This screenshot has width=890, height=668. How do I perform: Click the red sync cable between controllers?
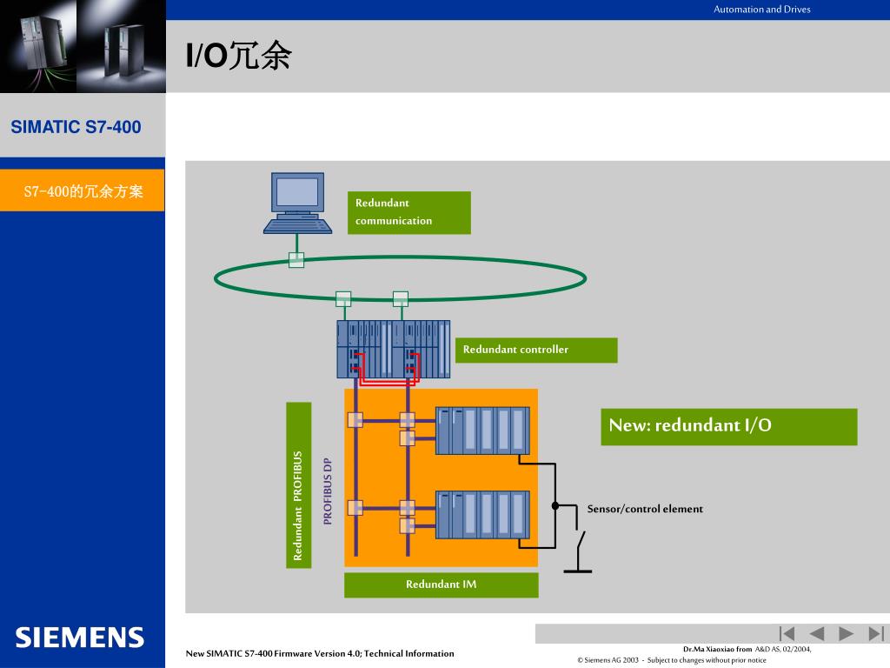click(x=388, y=383)
